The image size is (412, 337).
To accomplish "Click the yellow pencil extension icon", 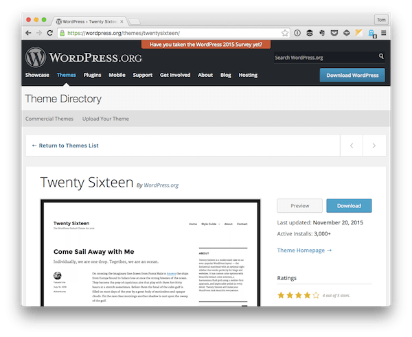I will [358, 33].
